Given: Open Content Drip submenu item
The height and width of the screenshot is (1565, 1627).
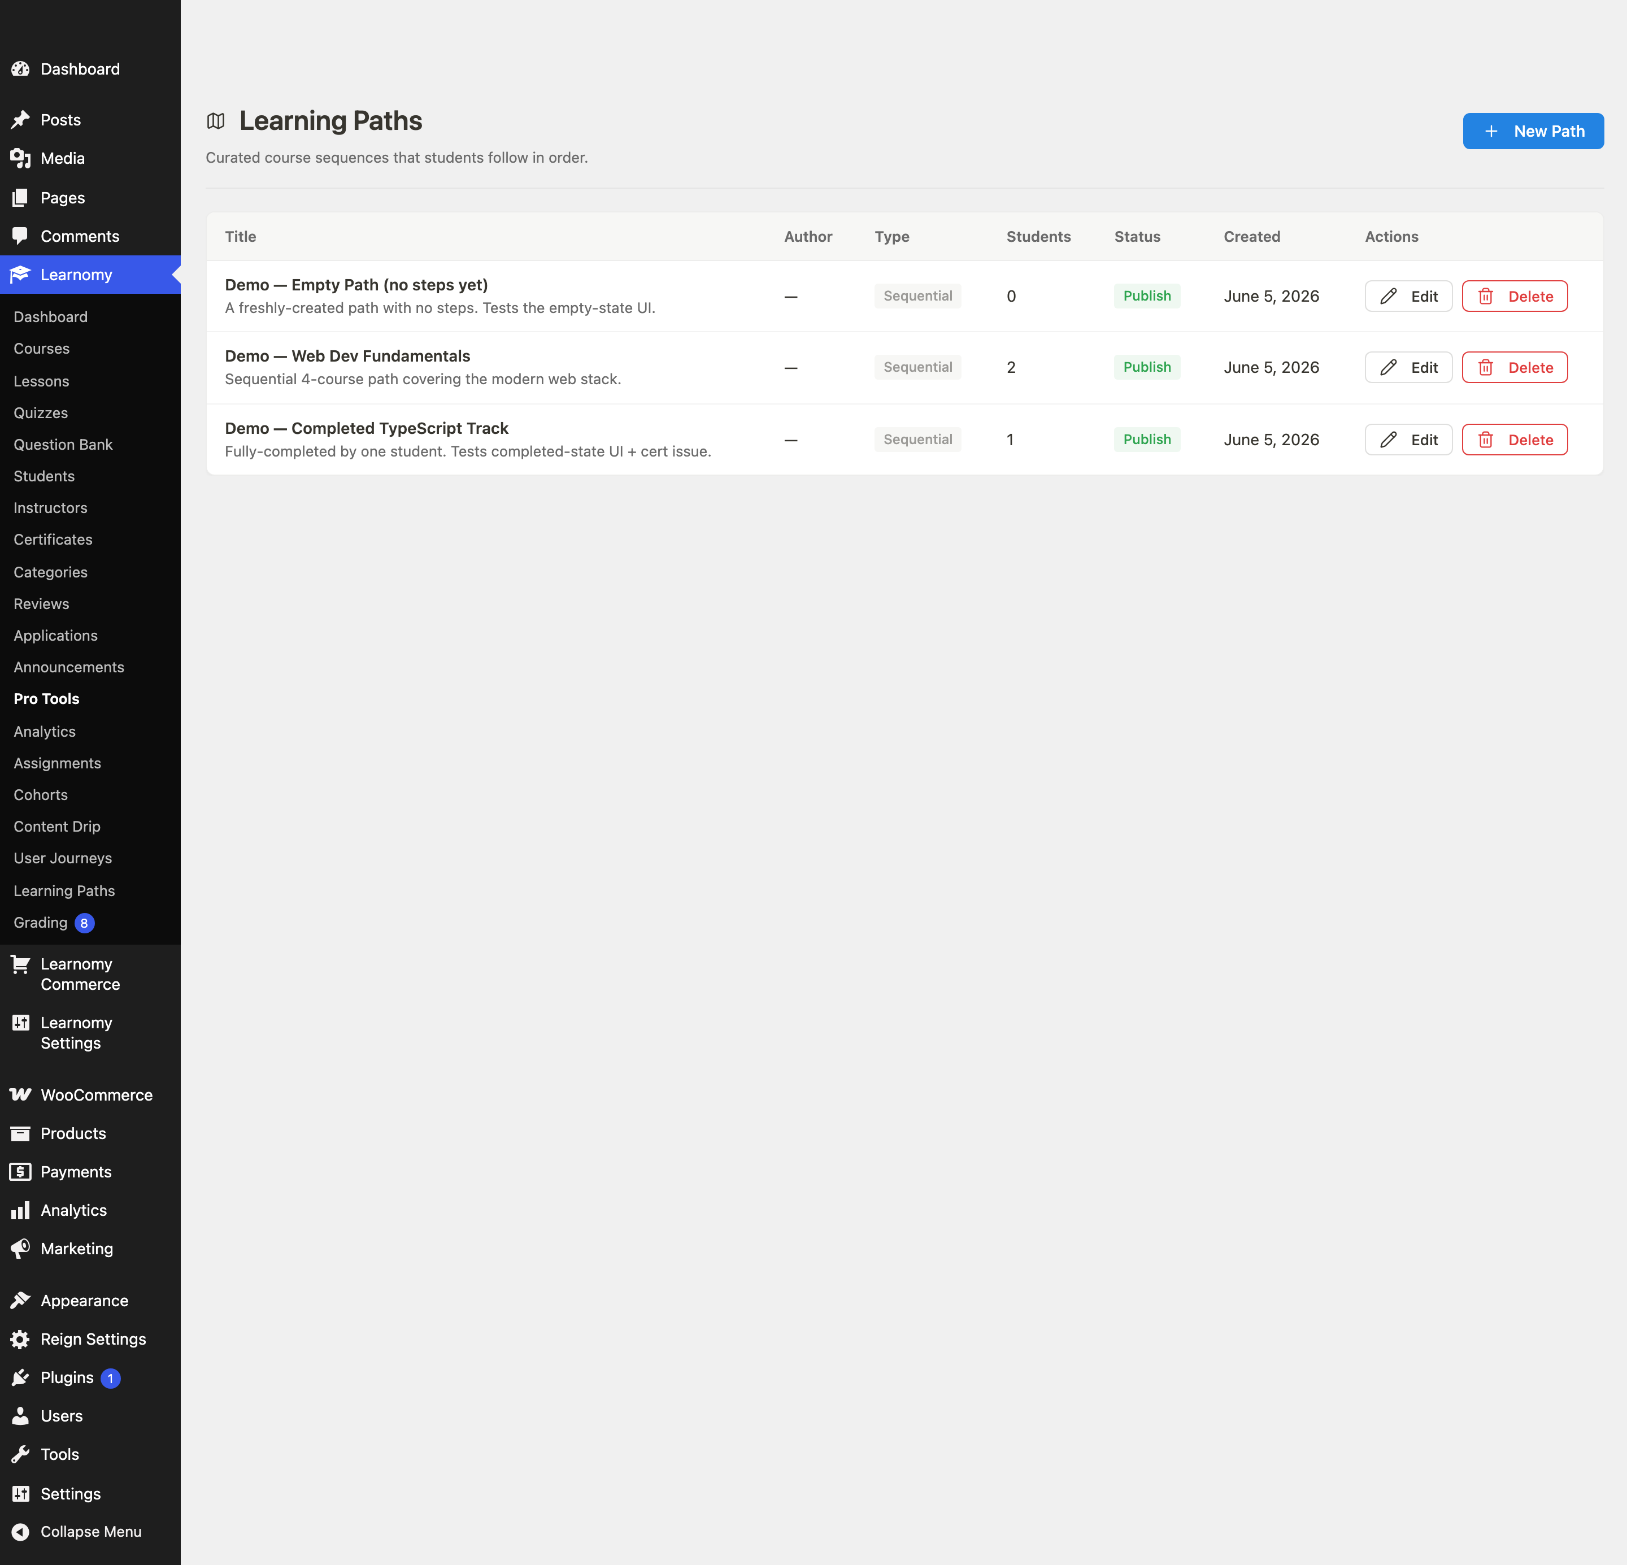Looking at the screenshot, I should coord(57,826).
